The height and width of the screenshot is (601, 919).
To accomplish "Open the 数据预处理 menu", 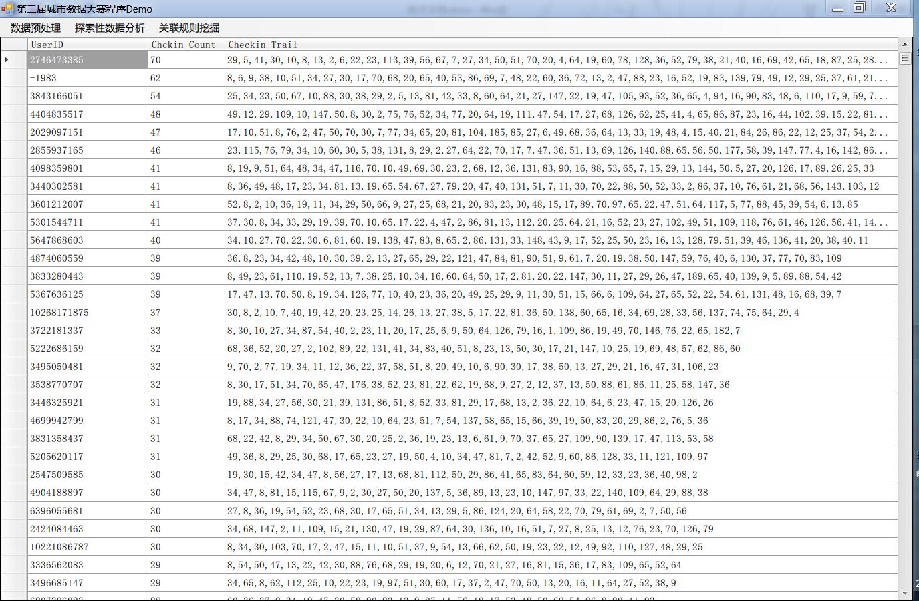I will pyautogui.click(x=36, y=28).
